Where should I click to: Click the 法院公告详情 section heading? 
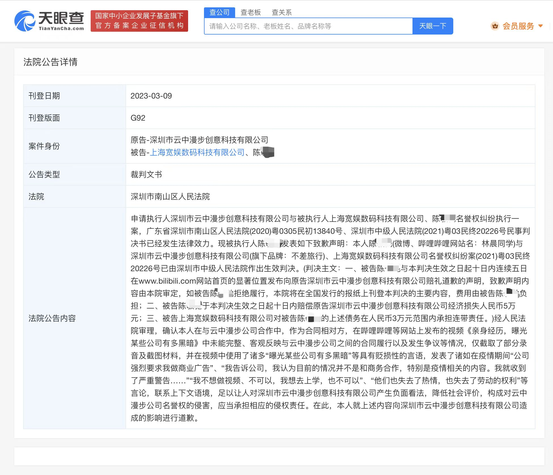(x=50, y=62)
